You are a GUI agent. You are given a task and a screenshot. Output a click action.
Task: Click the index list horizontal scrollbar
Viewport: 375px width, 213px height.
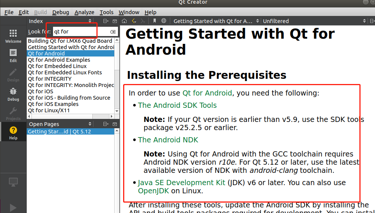point(70,116)
